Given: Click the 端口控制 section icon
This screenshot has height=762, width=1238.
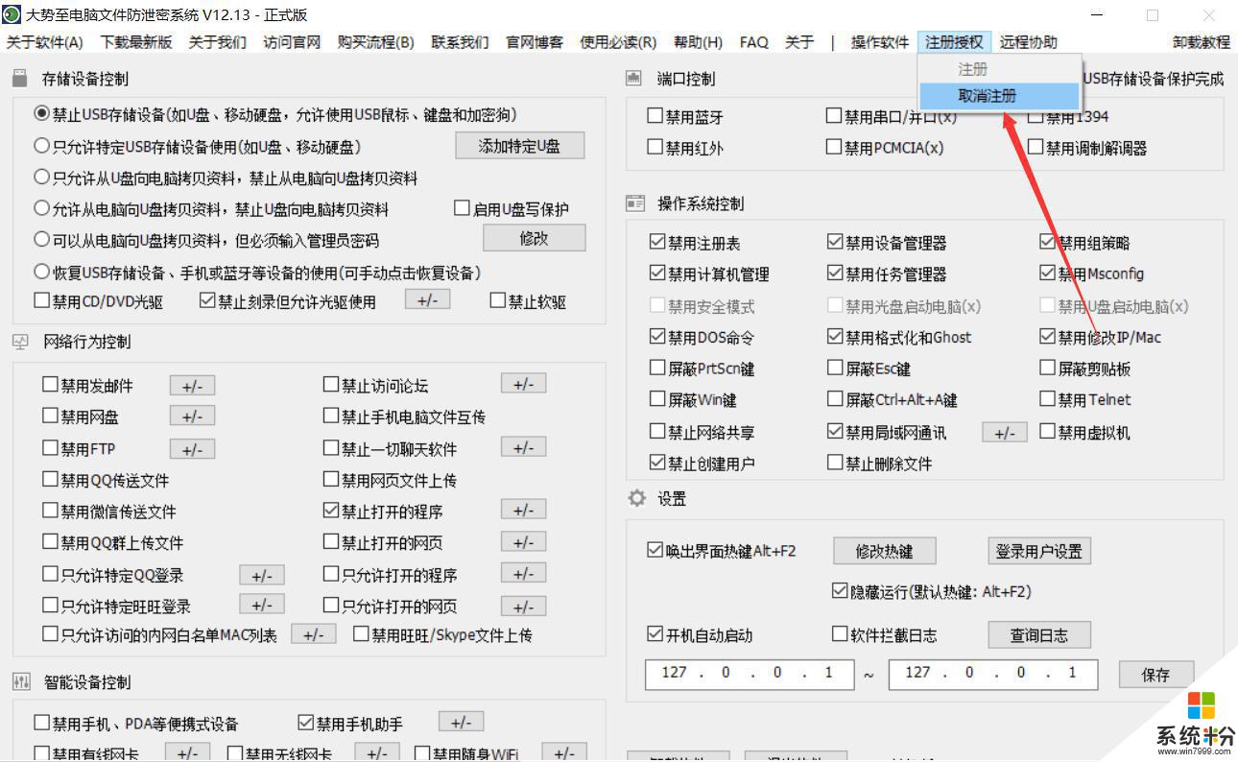Looking at the screenshot, I should tap(634, 78).
